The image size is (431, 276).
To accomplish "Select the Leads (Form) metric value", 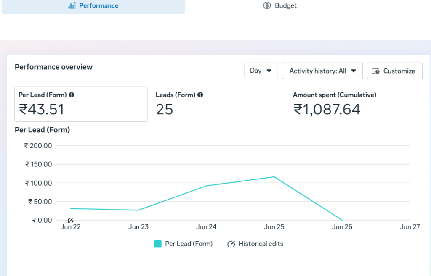I will click(x=165, y=109).
